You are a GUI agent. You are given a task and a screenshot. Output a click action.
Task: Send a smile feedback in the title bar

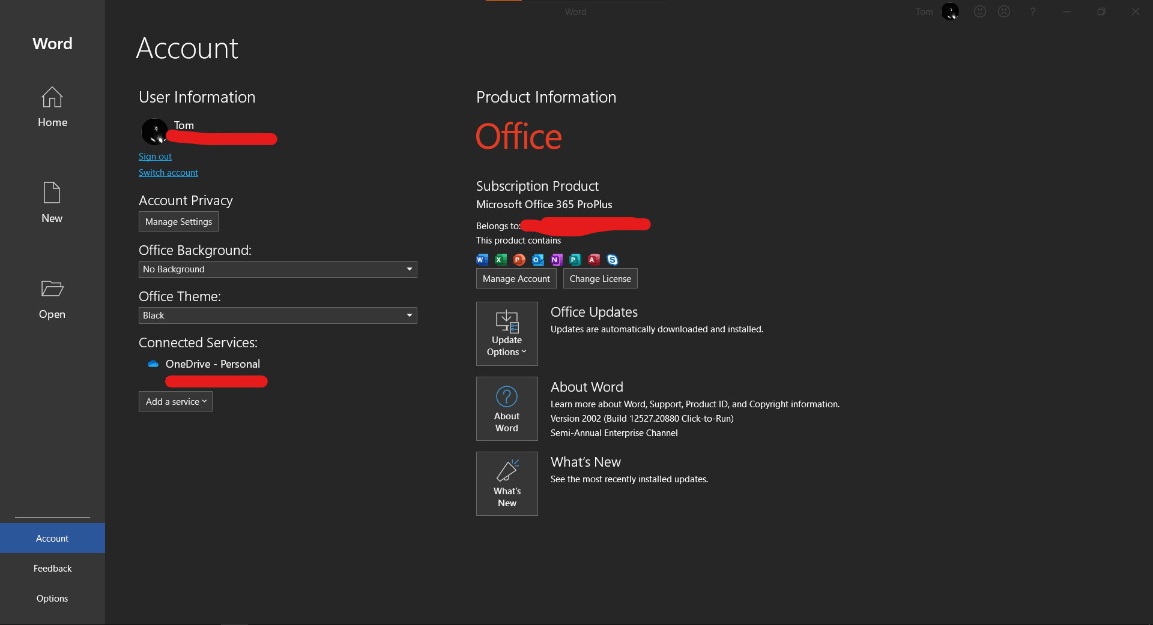980,11
